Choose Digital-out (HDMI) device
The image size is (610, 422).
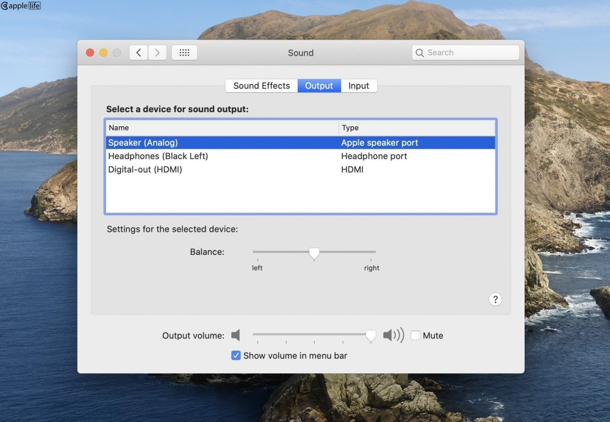click(300, 170)
